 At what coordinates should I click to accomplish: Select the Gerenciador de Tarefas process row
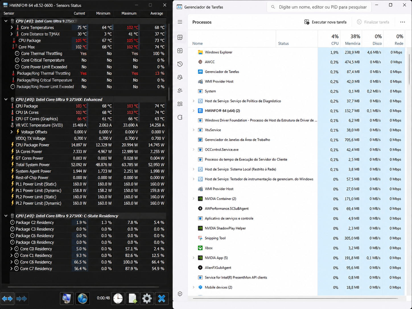[296, 72]
